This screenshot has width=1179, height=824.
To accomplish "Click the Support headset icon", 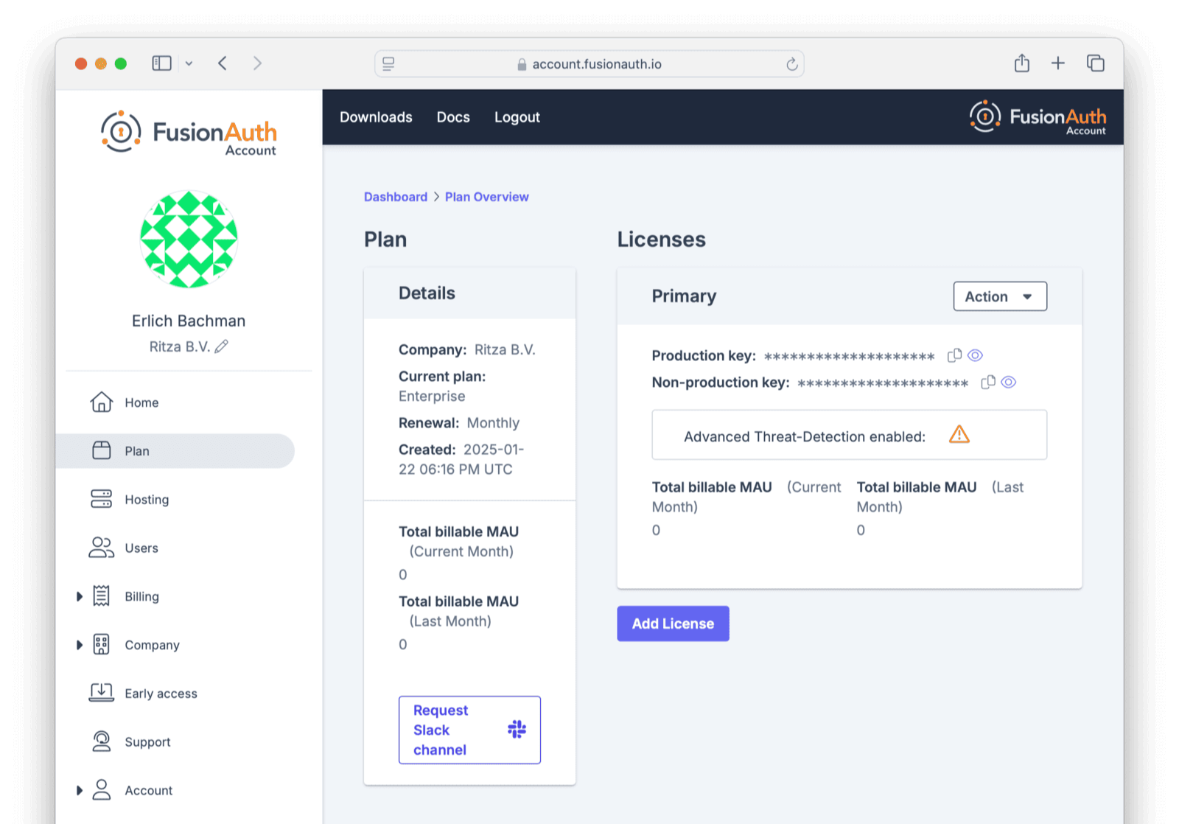I will pos(102,741).
